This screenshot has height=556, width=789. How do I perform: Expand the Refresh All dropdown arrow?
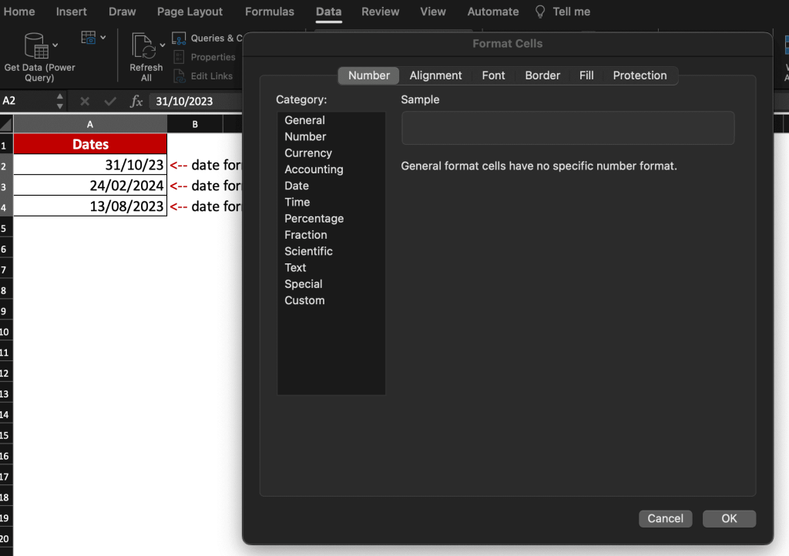pyautogui.click(x=162, y=45)
